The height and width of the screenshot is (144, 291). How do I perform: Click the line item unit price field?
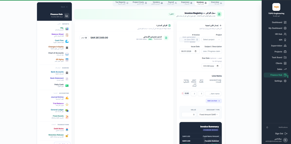tap(194, 93)
